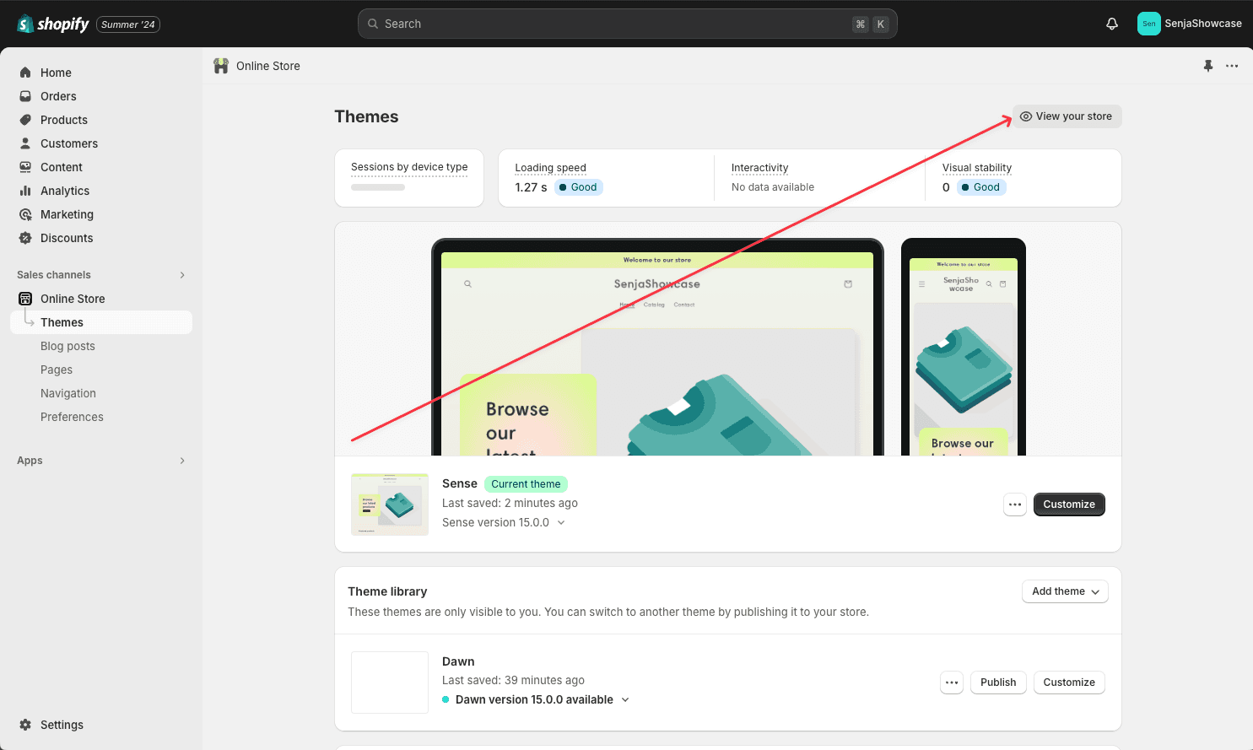Expand the Apps chevron
Image resolution: width=1253 pixels, height=750 pixels.
(x=182, y=461)
